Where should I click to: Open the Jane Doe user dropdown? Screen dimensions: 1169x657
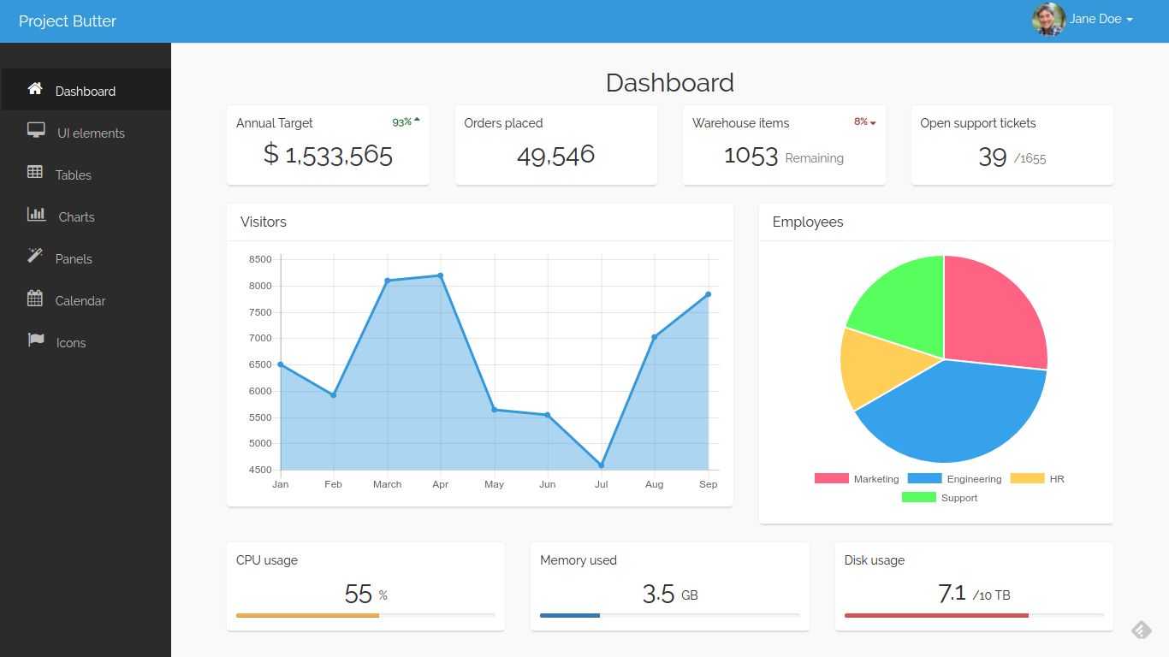click(1101, 20)
